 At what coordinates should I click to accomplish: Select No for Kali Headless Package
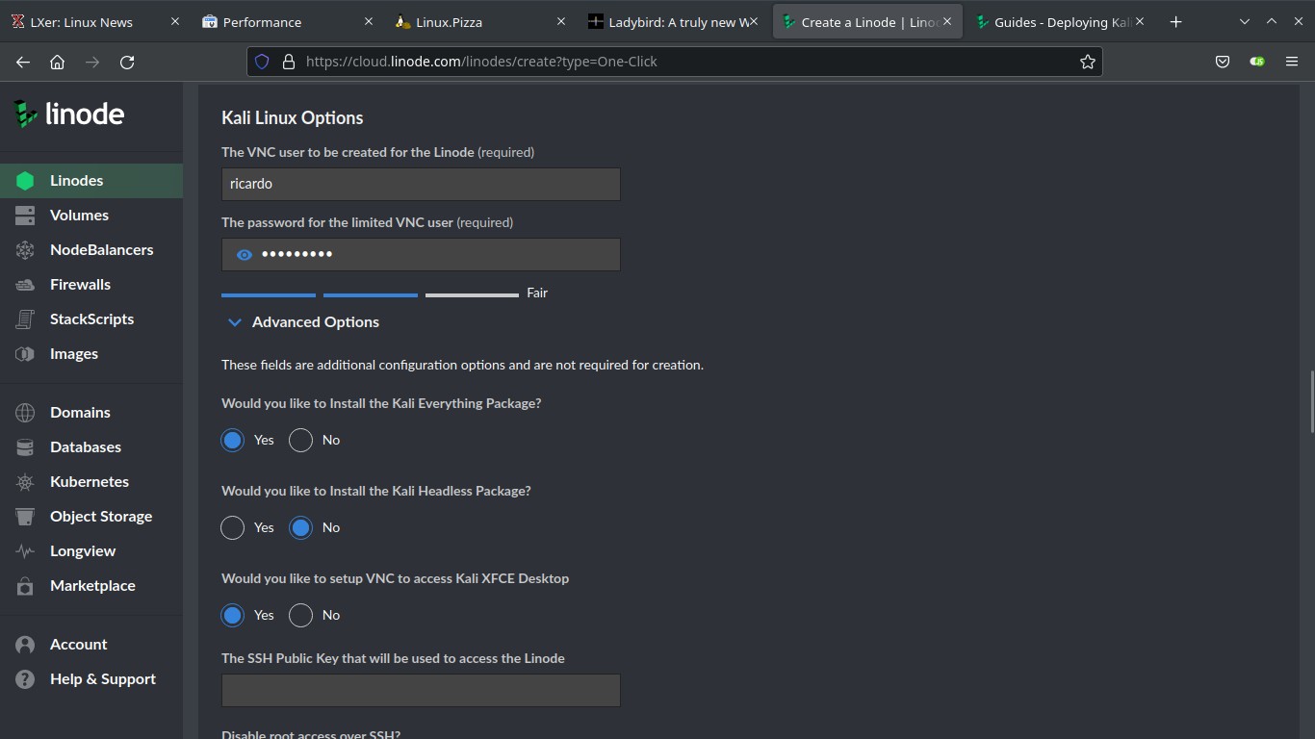(301, 528)
